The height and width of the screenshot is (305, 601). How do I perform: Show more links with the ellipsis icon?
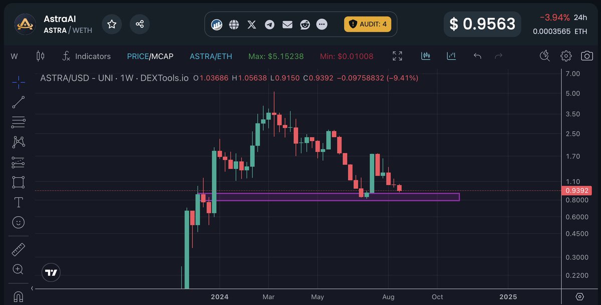coord(322,24)
